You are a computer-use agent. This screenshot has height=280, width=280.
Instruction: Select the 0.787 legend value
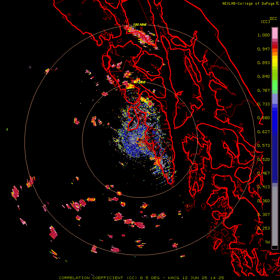coord(264,90)
